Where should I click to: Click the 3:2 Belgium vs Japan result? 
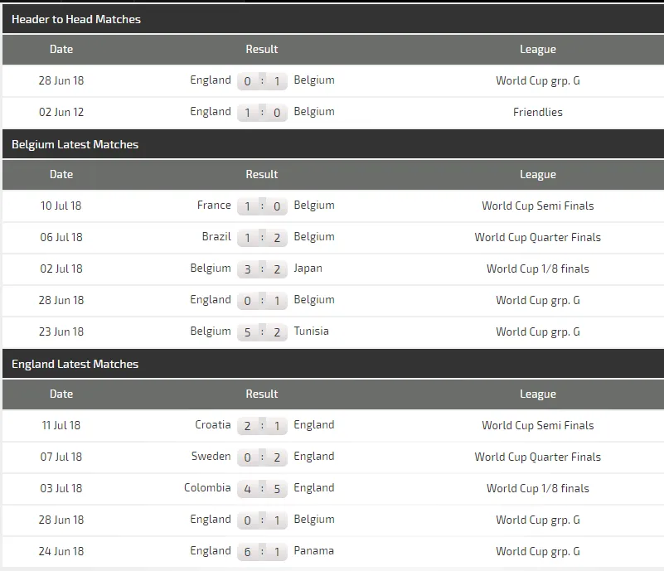click(262, 269)
